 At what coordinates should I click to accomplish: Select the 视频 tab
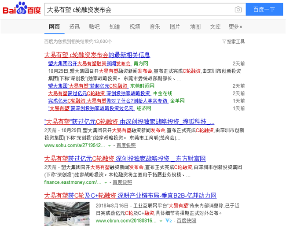pos(135,27)
